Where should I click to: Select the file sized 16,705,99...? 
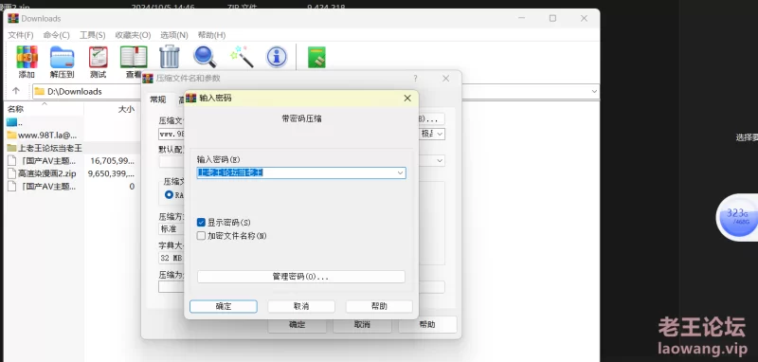tap(72, 161)
